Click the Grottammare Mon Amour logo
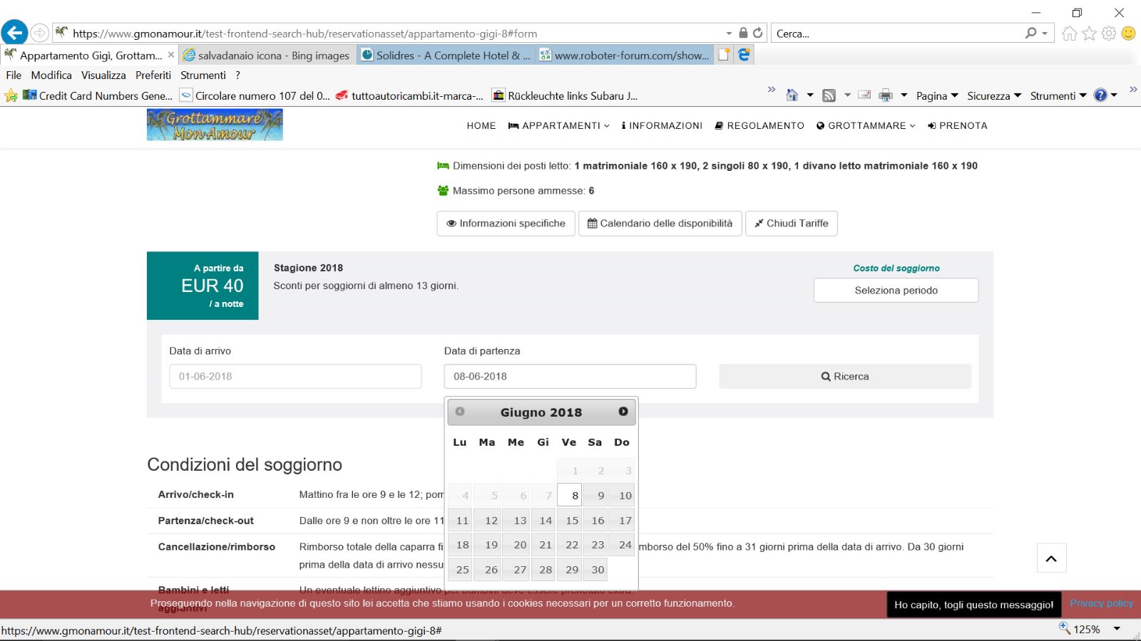The image size is (1141, 641). click(215, 125)
